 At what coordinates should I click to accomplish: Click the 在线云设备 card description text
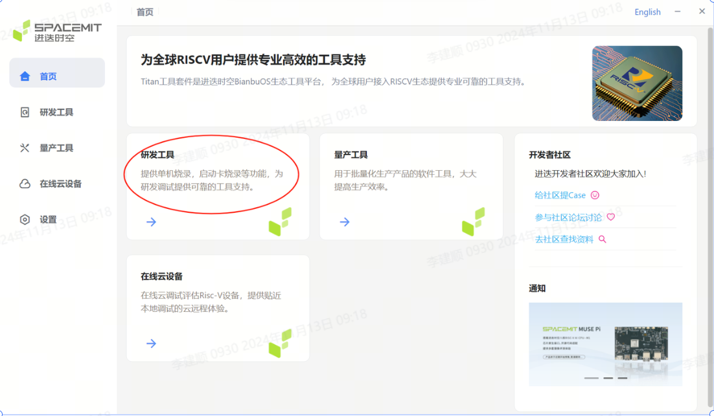211,302
